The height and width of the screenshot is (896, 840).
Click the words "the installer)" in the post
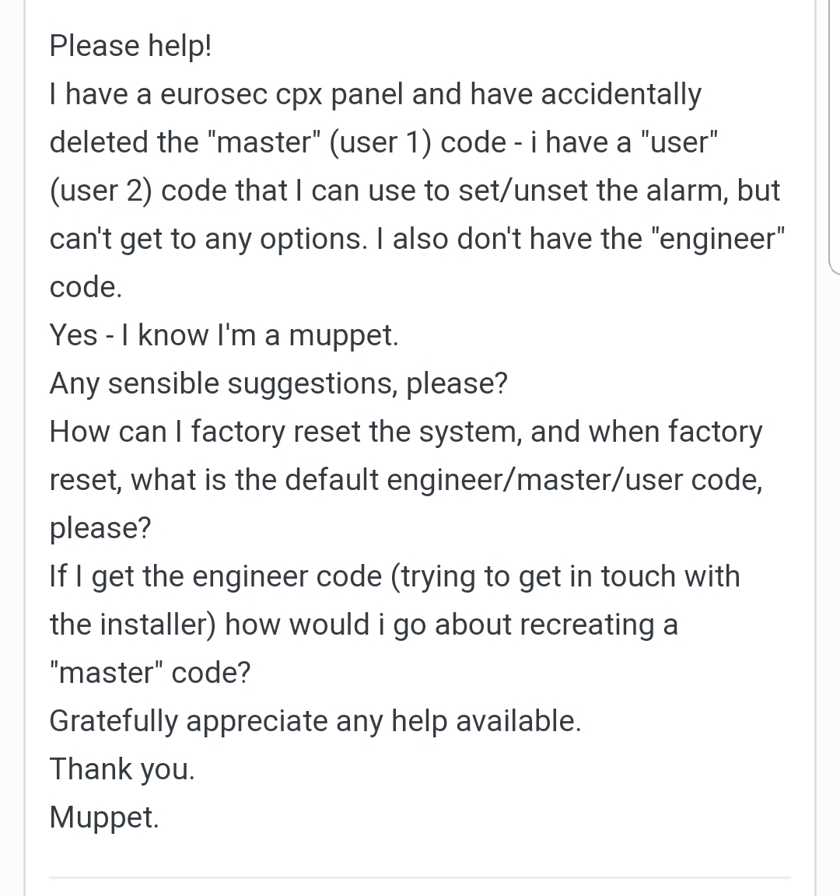pyautogui.click(x=132, y=625)
